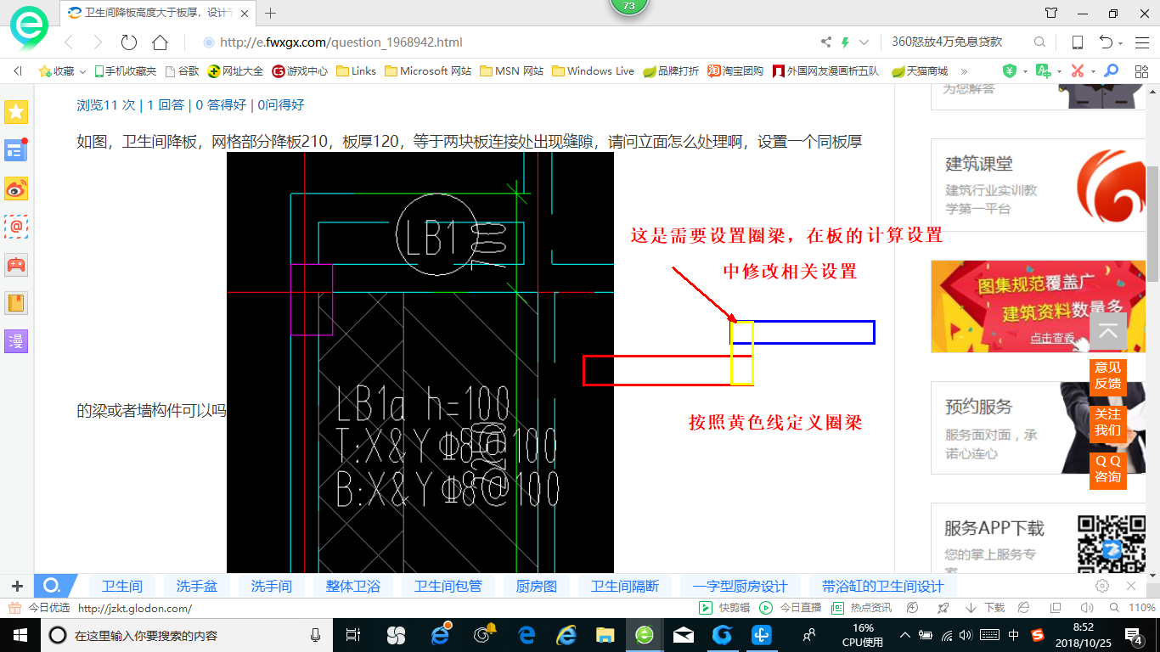
Task: Click the 厨房图 search suggestion tag
Action: coord(537,586)
